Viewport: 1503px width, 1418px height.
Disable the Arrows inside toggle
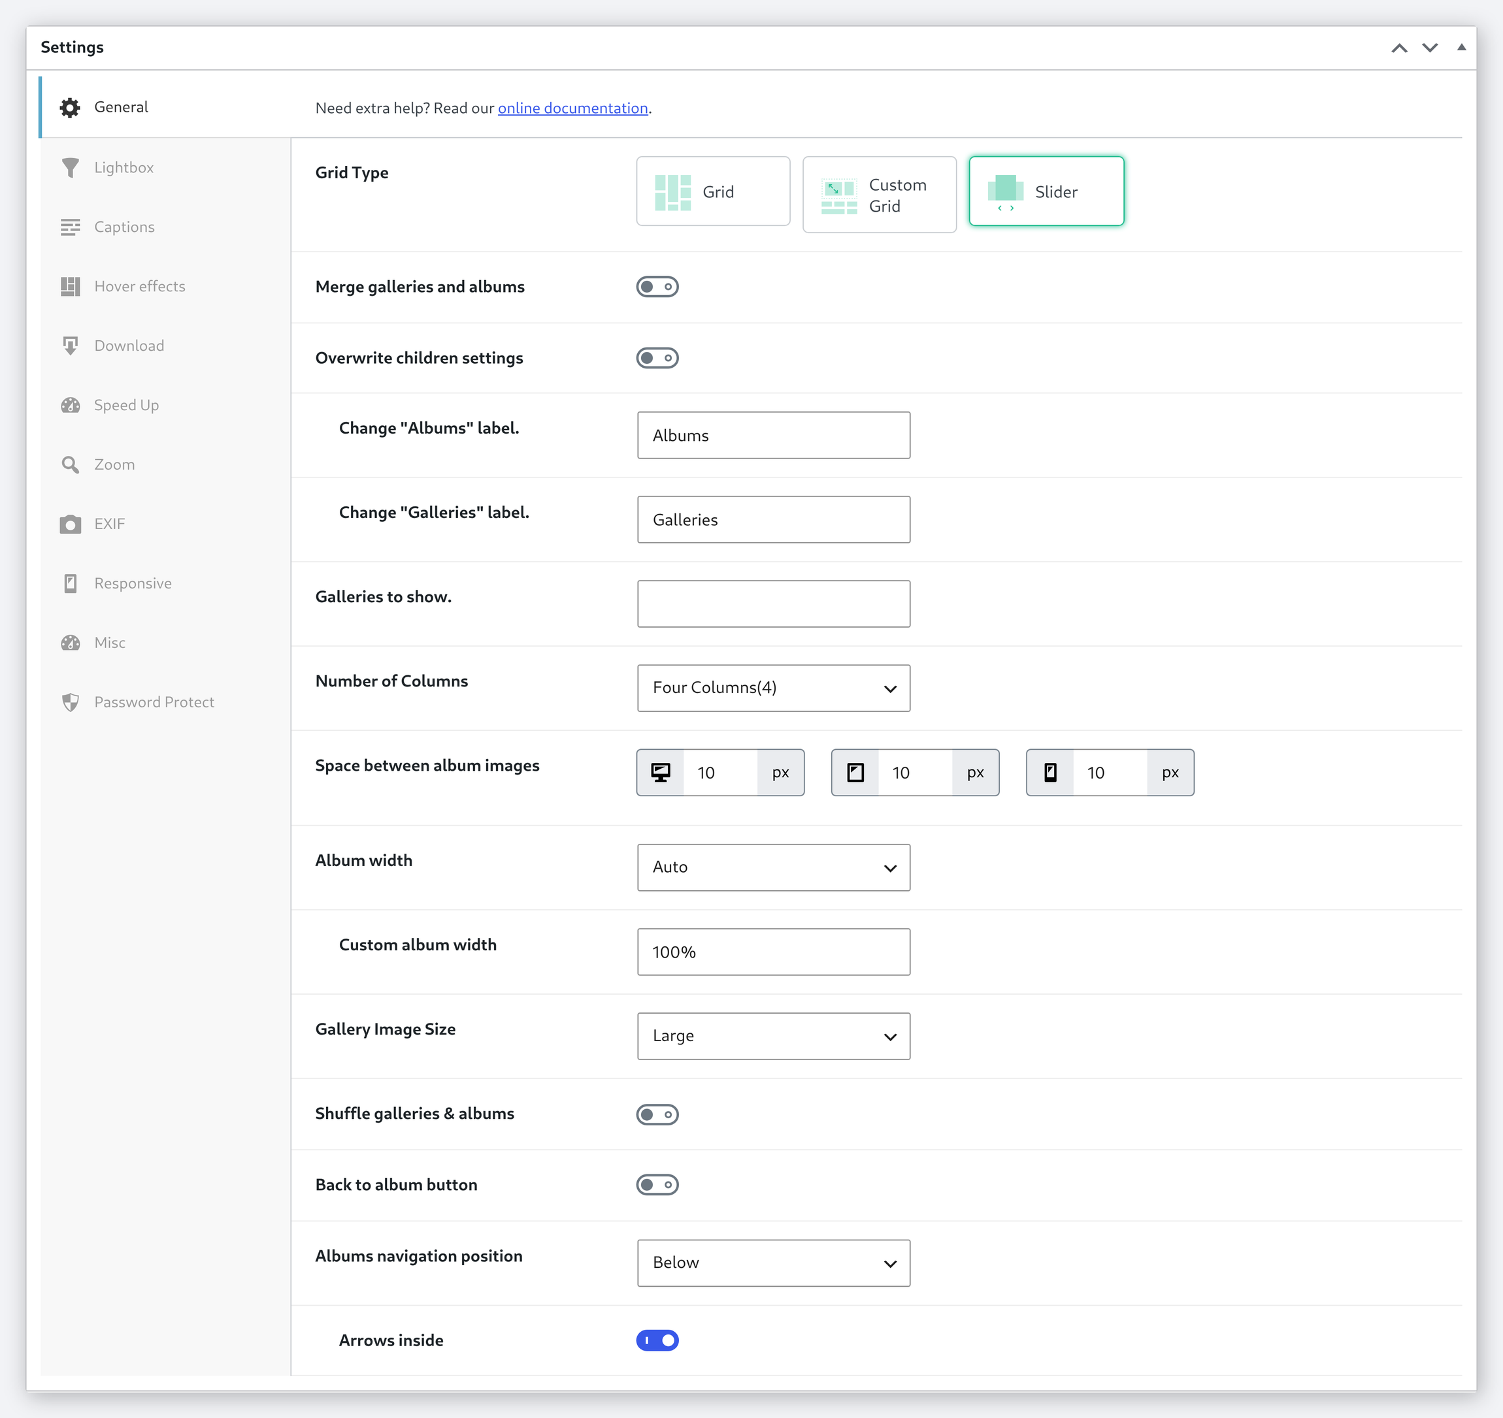[657, 1341]
